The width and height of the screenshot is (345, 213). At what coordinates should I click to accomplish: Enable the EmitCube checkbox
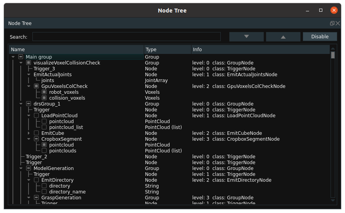click(x=36, y=133)
